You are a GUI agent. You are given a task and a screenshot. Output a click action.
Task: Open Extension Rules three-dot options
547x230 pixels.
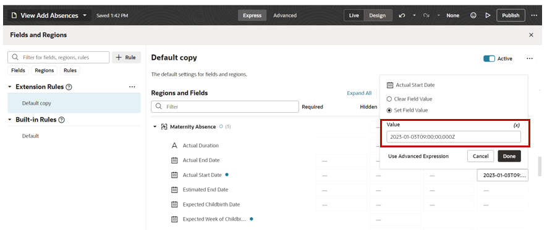[x=132, y=87]
